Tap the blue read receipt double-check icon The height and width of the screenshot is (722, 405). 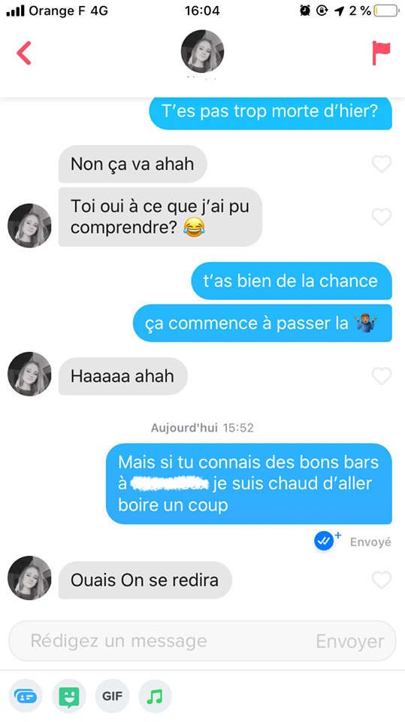[324, 541]
